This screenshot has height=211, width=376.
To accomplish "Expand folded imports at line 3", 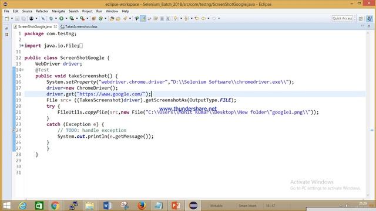I will tap(22, 46).
